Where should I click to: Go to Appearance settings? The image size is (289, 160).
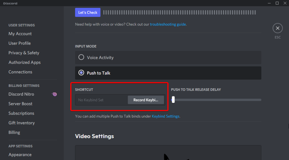pos(20,155)
